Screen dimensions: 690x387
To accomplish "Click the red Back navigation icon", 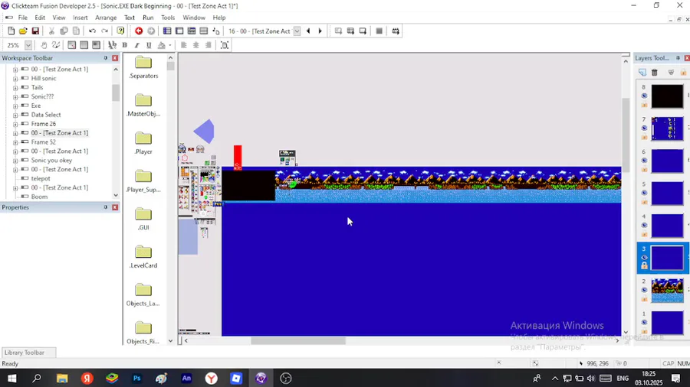I will (x=139, y=31).
